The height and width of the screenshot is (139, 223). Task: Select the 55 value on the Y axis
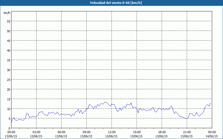tap(9, 21)
